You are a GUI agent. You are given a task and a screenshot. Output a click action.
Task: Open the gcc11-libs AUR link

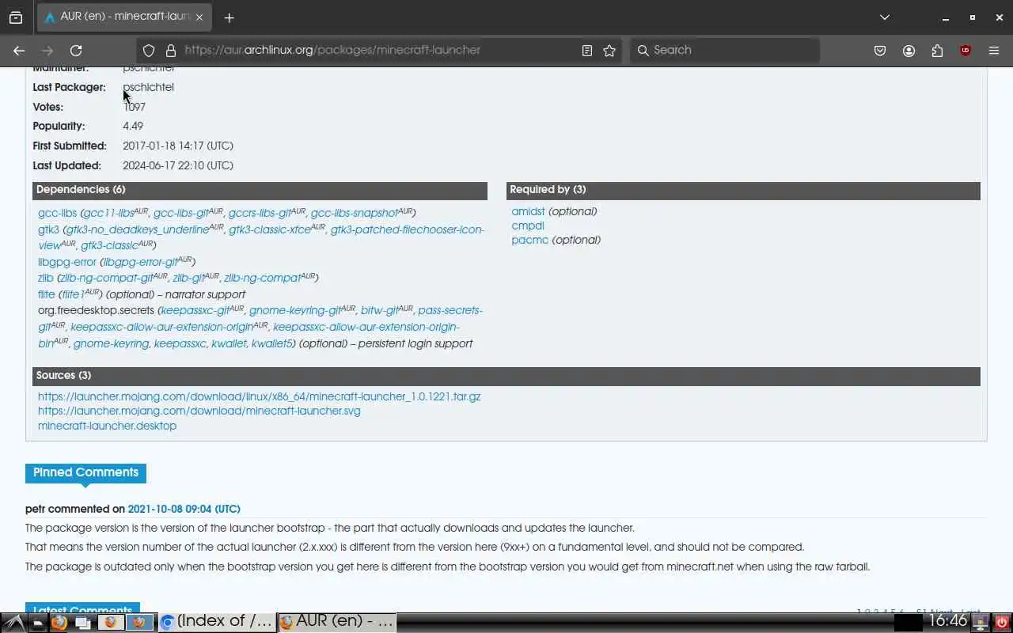(108, 213)
